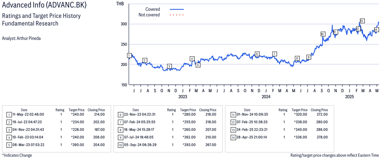
Task: Click the Advanced Info (ADVANC.BK) title
Action: pyautogui.click(x=44, y=6)
